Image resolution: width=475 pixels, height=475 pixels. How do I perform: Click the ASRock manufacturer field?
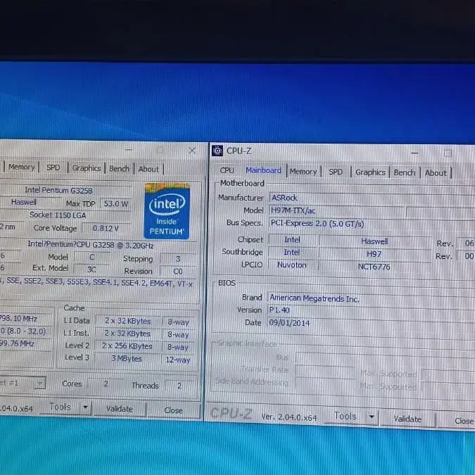pos(372,198)
